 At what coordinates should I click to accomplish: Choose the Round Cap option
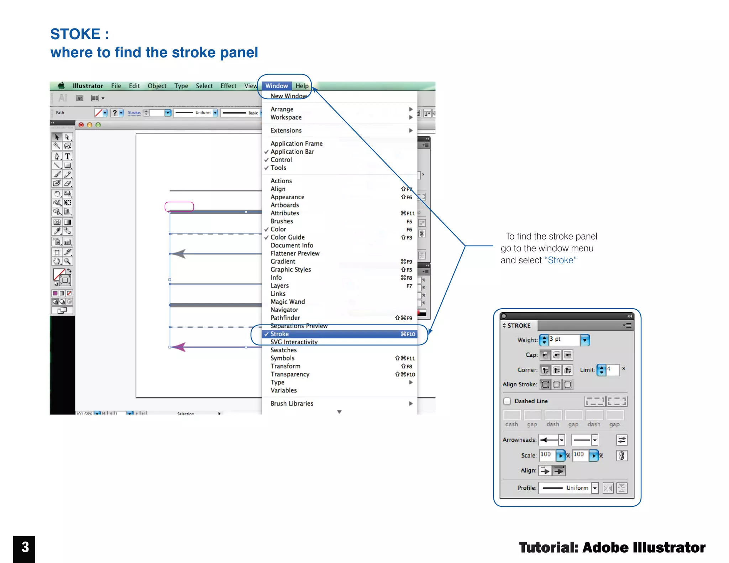[x=556, y=355]
